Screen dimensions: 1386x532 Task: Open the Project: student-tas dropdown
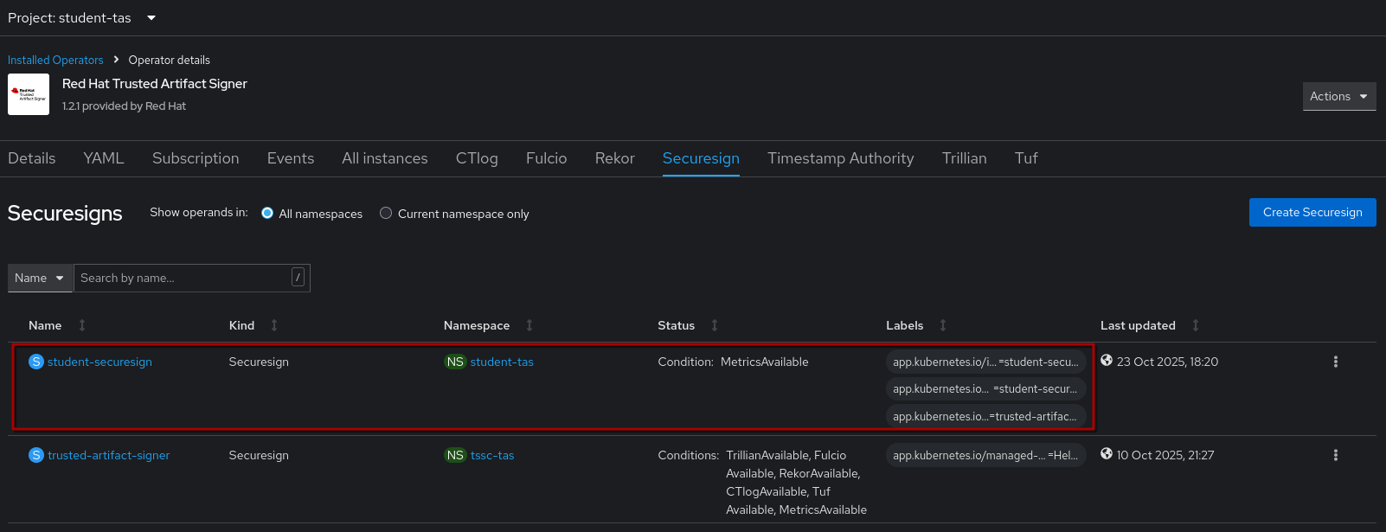pos(82,17)
